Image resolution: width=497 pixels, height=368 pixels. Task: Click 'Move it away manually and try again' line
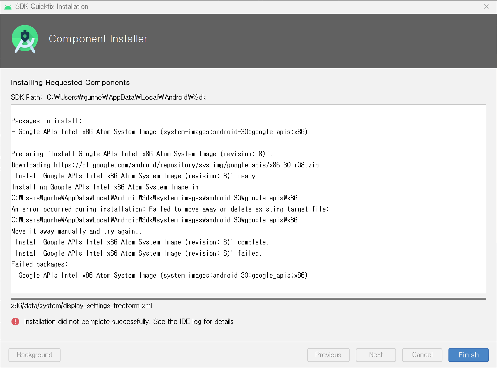(x=77, y=231)
